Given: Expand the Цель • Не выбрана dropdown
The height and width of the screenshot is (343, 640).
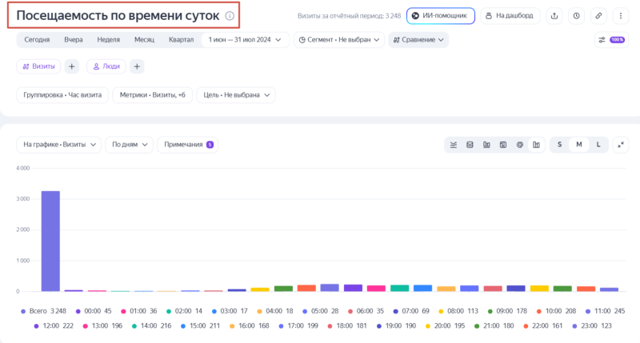Looking at the screenshot, I should point(236,95).
